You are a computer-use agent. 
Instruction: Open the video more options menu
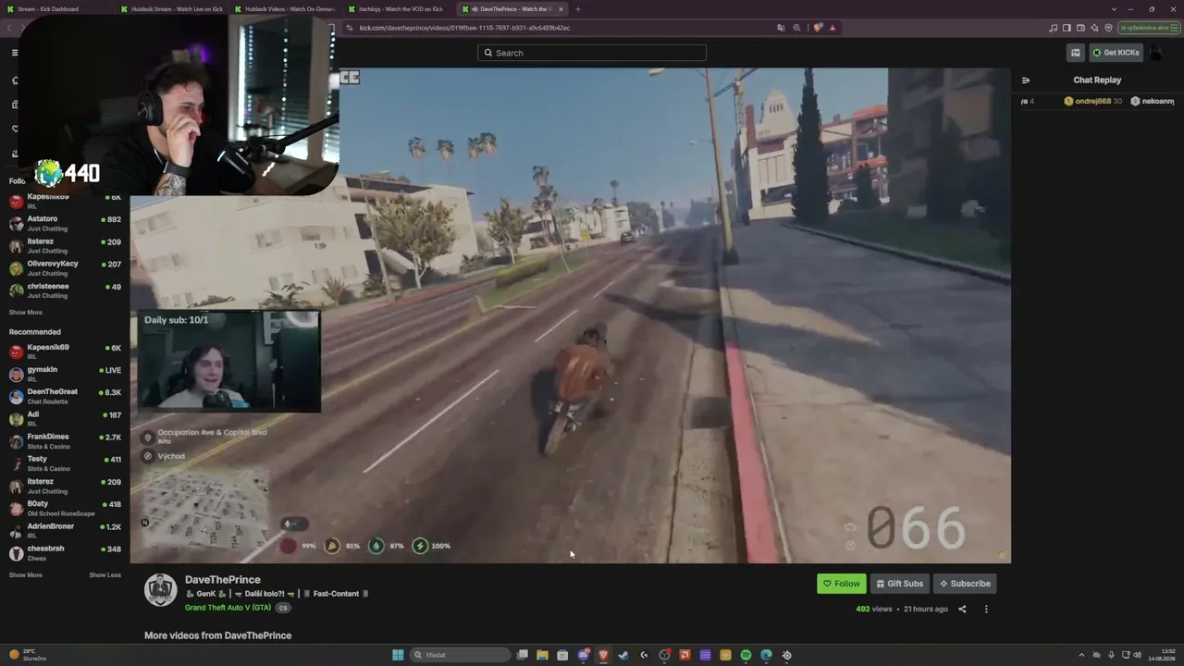coord(986,609)
